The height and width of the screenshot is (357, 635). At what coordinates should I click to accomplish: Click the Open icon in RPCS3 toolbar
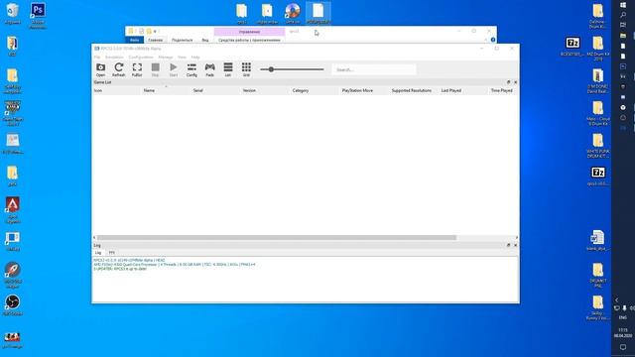pos(100,69)
